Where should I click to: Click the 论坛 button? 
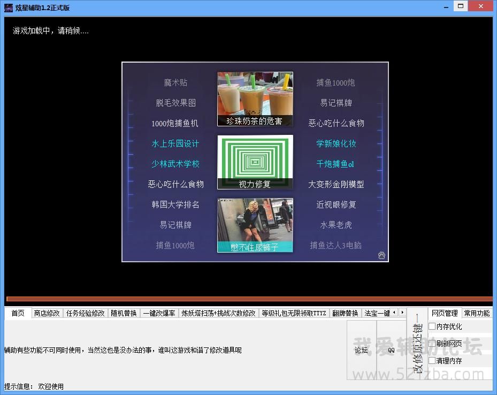tap(361, 350)
